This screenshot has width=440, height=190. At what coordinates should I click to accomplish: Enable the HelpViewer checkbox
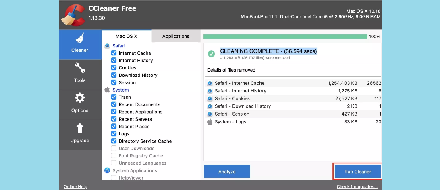[114, 178]
